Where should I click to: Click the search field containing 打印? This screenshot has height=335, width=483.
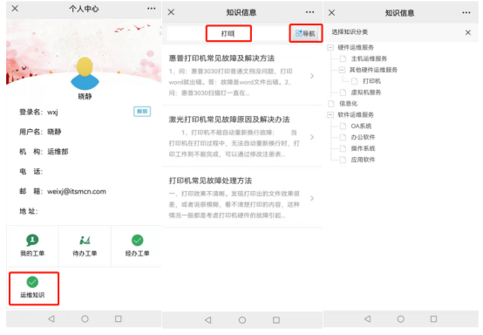(x=228, y=33)
